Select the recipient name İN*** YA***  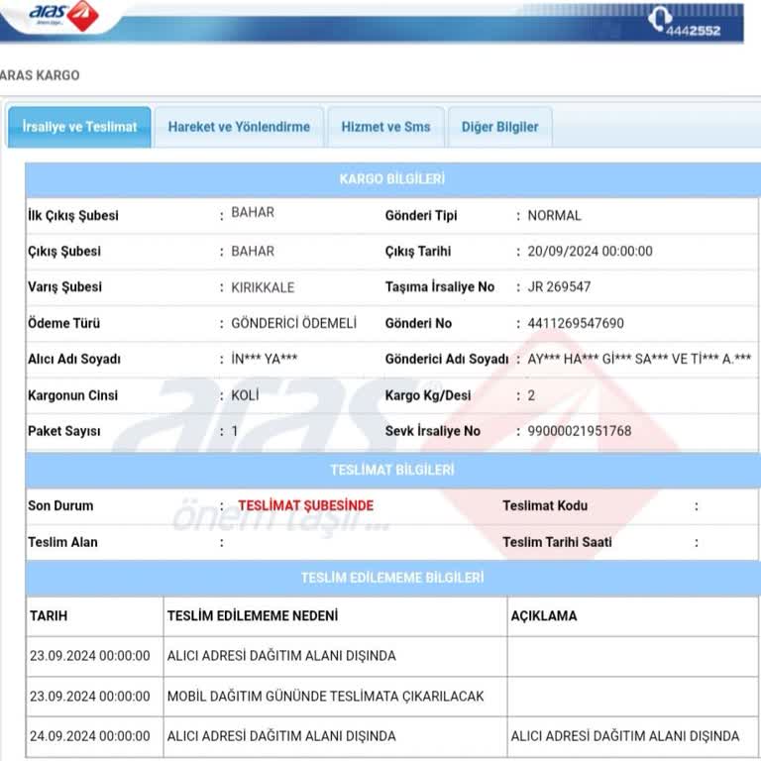[x=264, y=359]
